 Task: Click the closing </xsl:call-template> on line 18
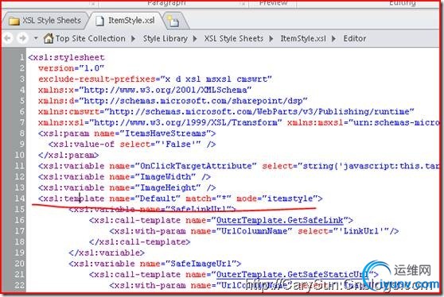pyautogui.click(x=139, y=242)
